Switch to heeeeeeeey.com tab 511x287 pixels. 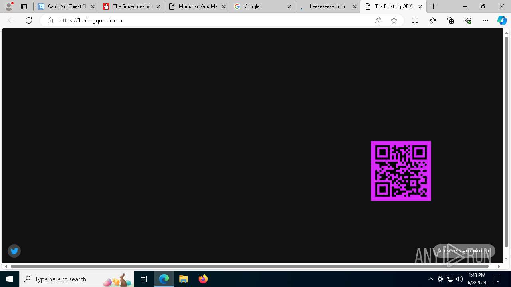(328, 6)
